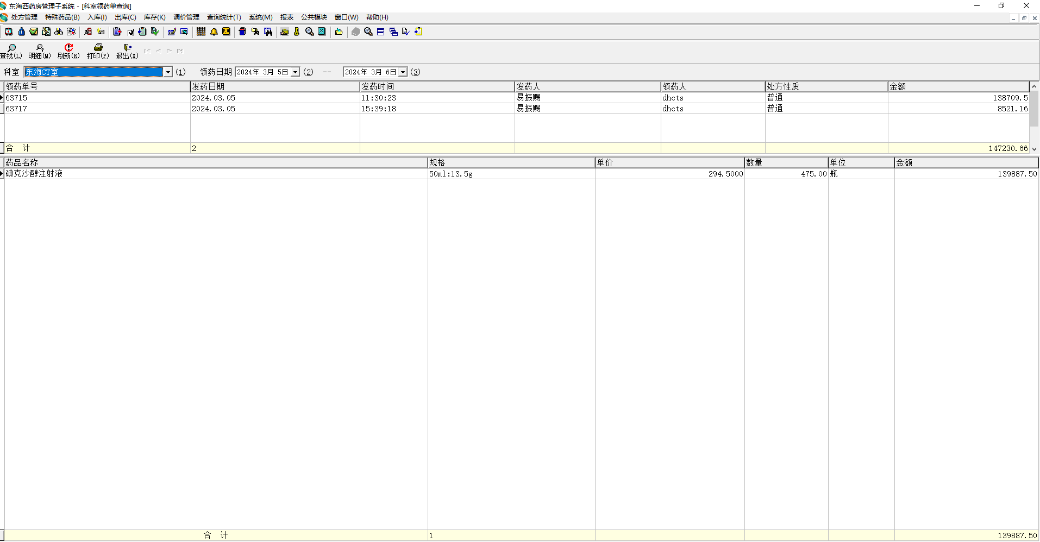Click the green checkmark envelope toolbar icon
Viewport: 1040px width, 542px height.
coord(34,32)
